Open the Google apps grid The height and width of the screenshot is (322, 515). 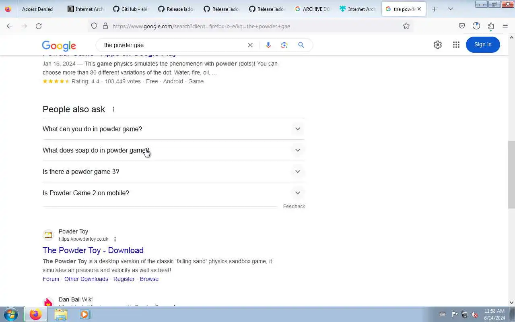click(456, 45)
